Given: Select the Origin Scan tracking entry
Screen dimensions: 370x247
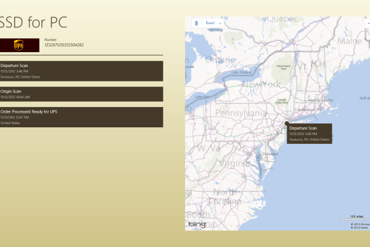Looking at the screenshot, I should [82, 94].
